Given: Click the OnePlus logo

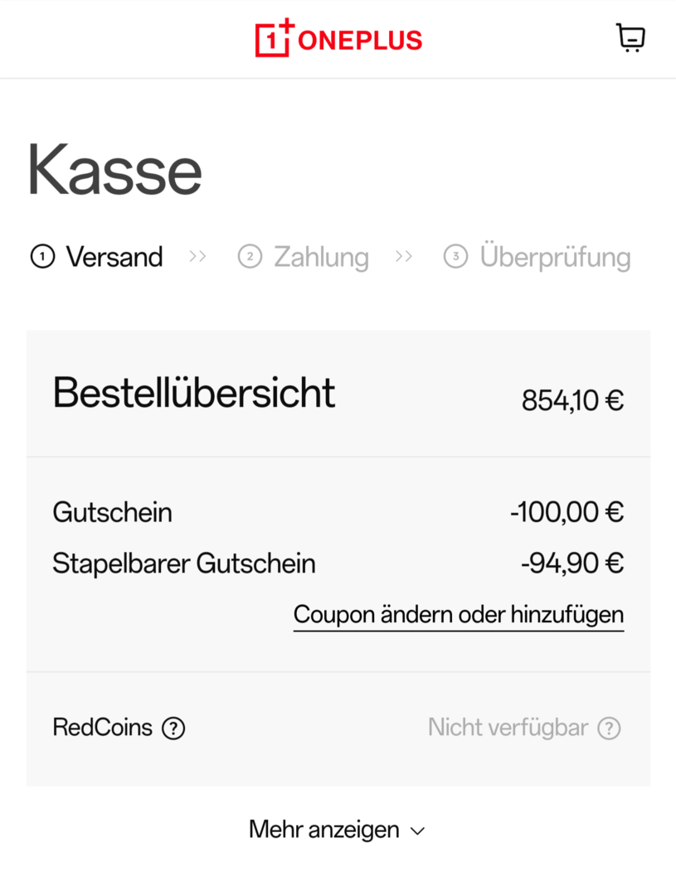Looking at the screenshot, I should [338, 39].
